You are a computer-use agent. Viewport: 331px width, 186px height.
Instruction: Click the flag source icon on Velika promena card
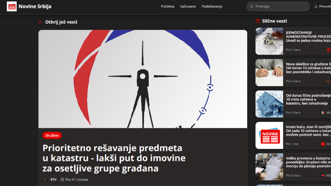point(322,175)
